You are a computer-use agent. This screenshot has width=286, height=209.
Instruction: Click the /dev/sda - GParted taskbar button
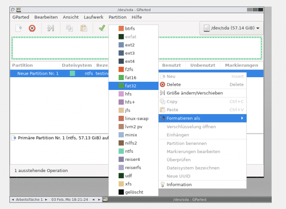click(186, 200)
